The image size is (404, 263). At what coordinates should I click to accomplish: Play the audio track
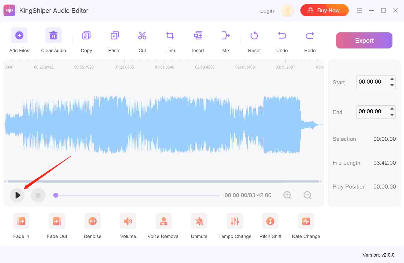(x=17, y=195)
